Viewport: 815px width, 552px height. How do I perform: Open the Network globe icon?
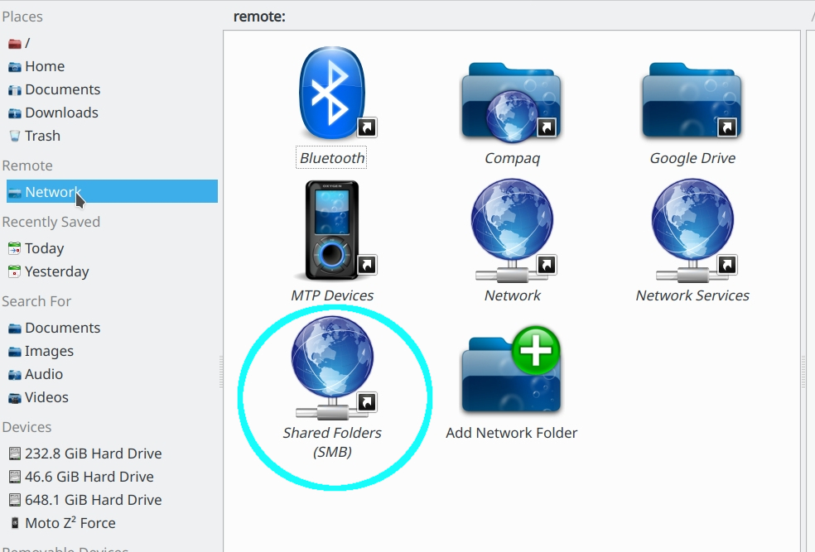click(511, 232)
